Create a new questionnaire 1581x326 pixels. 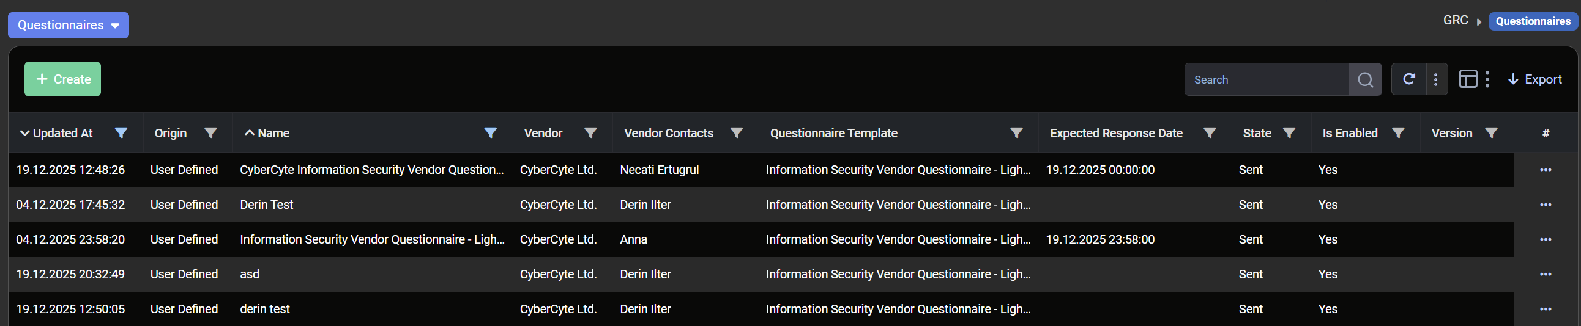pyautogui.click(x=62, y=79)
